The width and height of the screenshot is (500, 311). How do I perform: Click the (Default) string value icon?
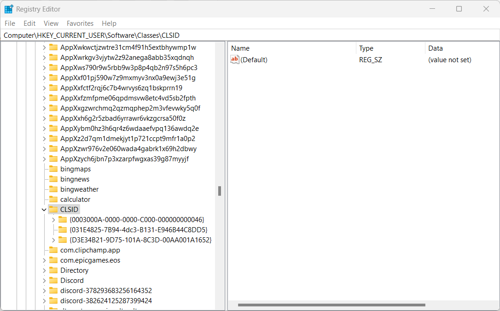tap(235, 59)
